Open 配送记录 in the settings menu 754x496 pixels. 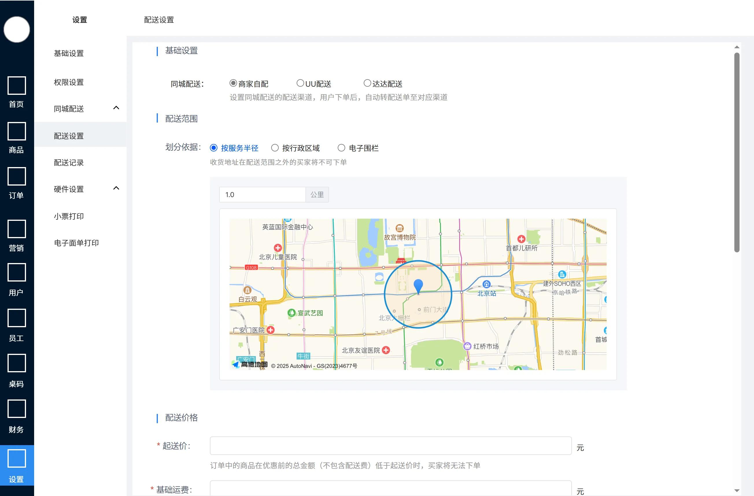(x=69, y=162)
